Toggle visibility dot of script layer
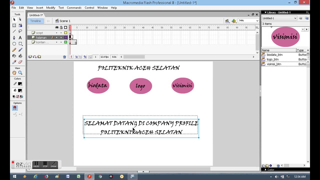Screen dimensions: 320x180 coord(56,33)
